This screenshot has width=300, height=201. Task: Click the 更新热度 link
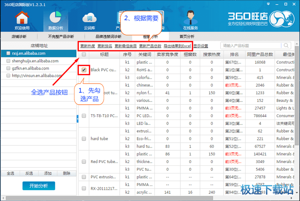pyautogui.click(x=88, y=46)
